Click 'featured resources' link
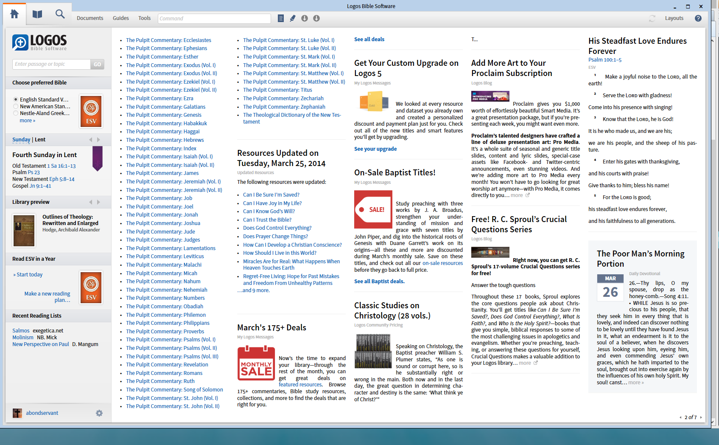This screenshot has width=719, height=445. coord(300,385)
